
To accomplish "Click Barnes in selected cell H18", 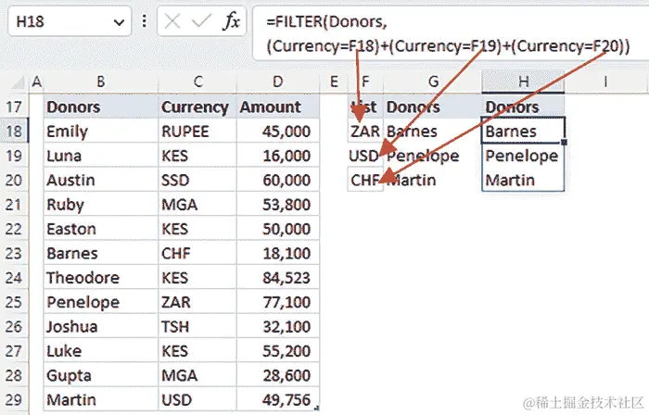I will pos(523,132).
